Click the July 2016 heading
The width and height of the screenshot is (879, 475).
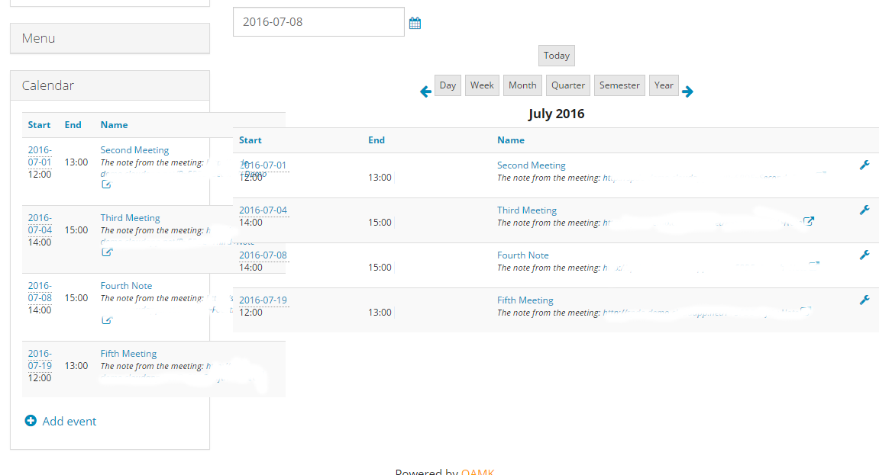556,114
